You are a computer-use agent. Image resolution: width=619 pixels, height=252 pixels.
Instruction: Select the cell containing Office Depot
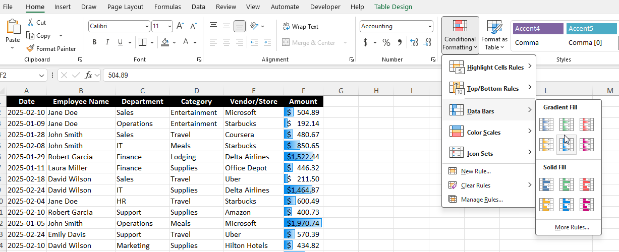[x=253, y=168]
